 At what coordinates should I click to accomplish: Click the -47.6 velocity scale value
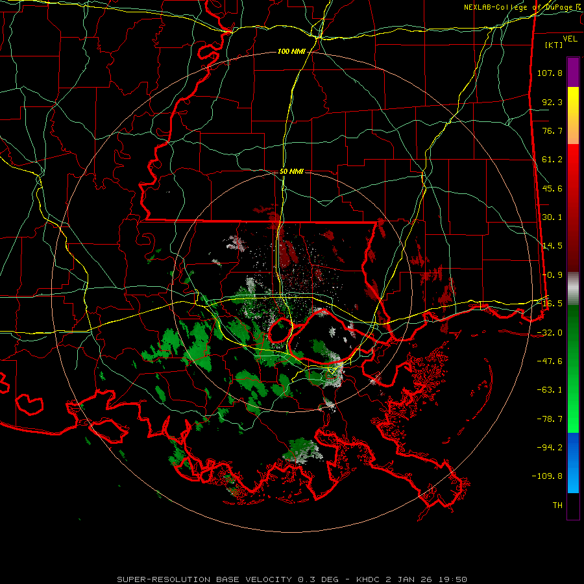(x=550, y=361)
